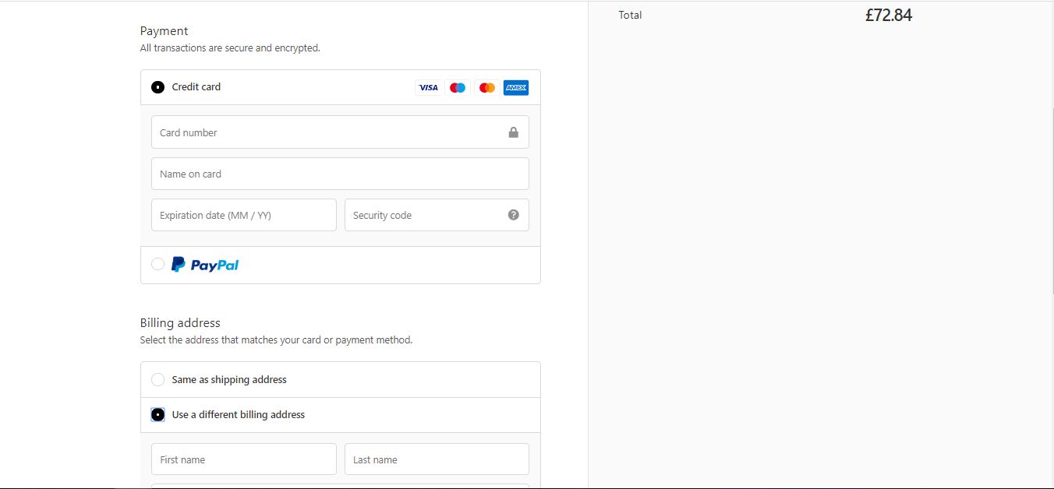
Task: Select Use a different billing address
Action: [x=158, y=415]
